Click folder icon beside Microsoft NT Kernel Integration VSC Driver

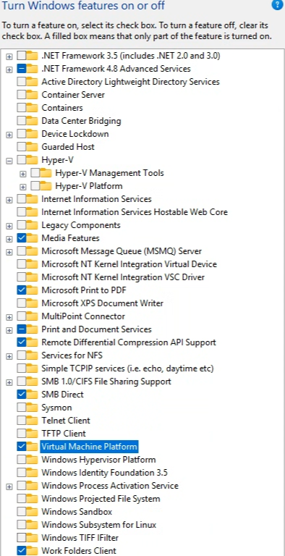click(33, 277)
